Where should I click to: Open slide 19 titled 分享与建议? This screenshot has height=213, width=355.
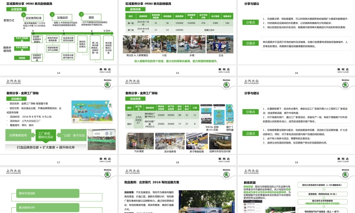(x=296, y=121)
